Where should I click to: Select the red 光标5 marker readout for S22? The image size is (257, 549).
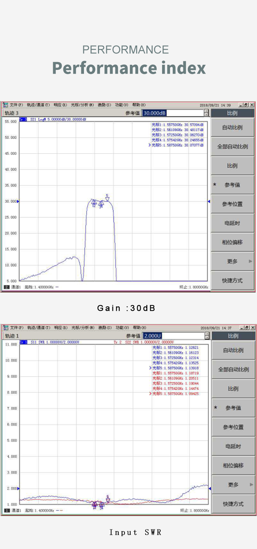[x=175, y=394]
